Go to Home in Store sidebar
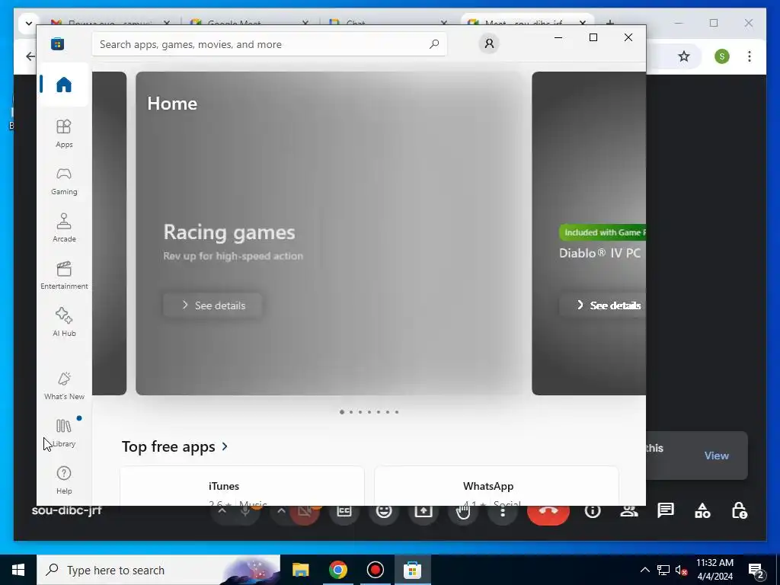The width and height of the screenshot is (780, 585). (64, 85)
